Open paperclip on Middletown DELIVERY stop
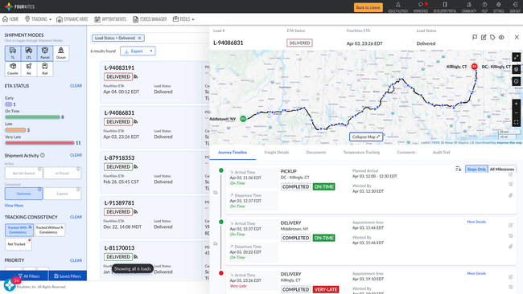 (510, 247)
